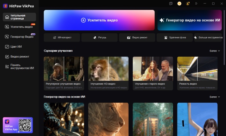
Task: Click the HitPaw VikPea logo icon
Action: click(5, 5)
